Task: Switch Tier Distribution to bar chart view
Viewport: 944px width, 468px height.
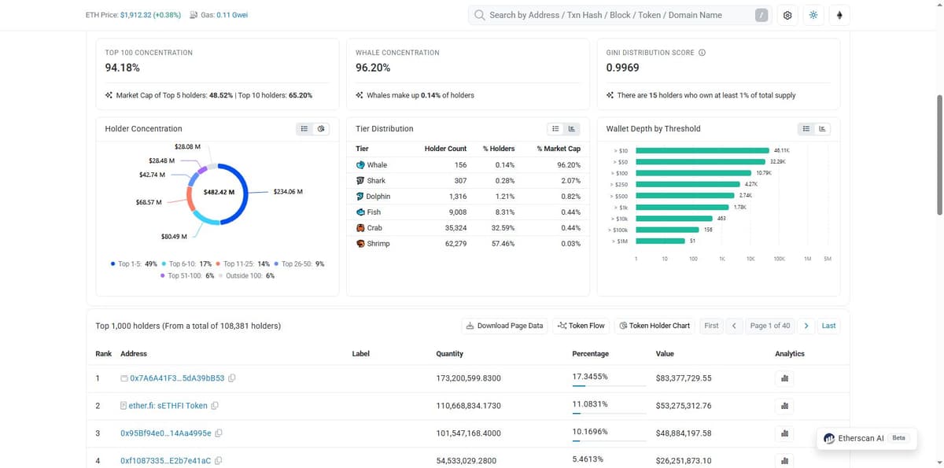Action: point(572,128)
